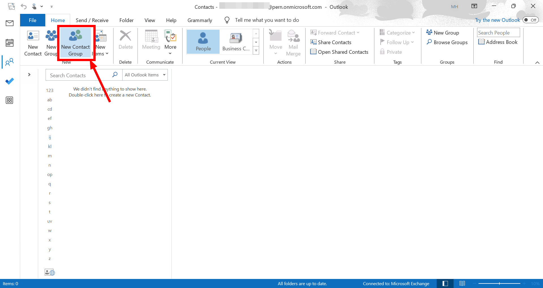Switch to Mail using the envelope sidebar icon
543x288 pixels.
(9, 23)
